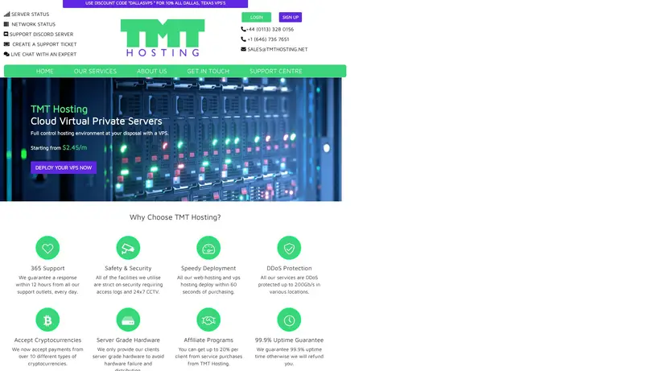Click the Sign Up button

click(291, 17)
